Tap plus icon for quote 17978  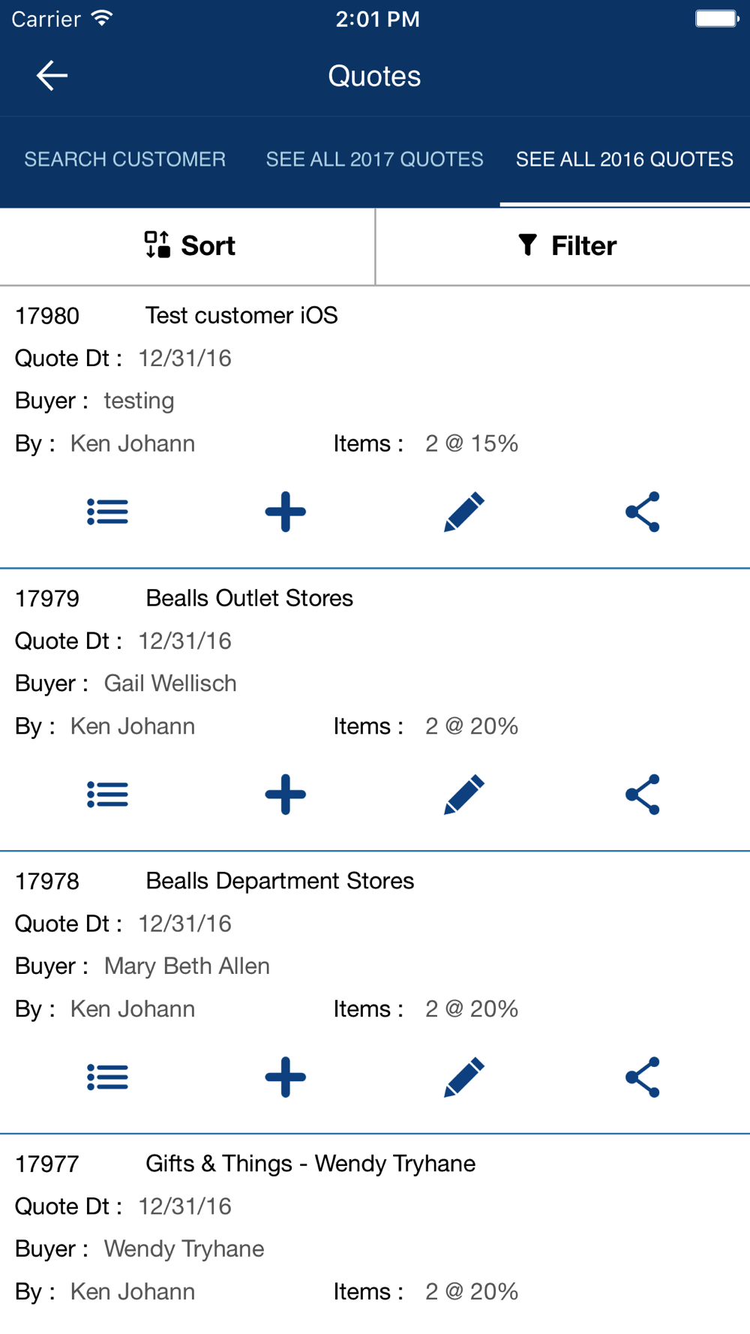point(286,1078)
